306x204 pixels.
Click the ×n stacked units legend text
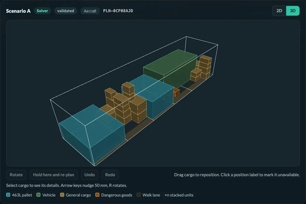[179, 195]
